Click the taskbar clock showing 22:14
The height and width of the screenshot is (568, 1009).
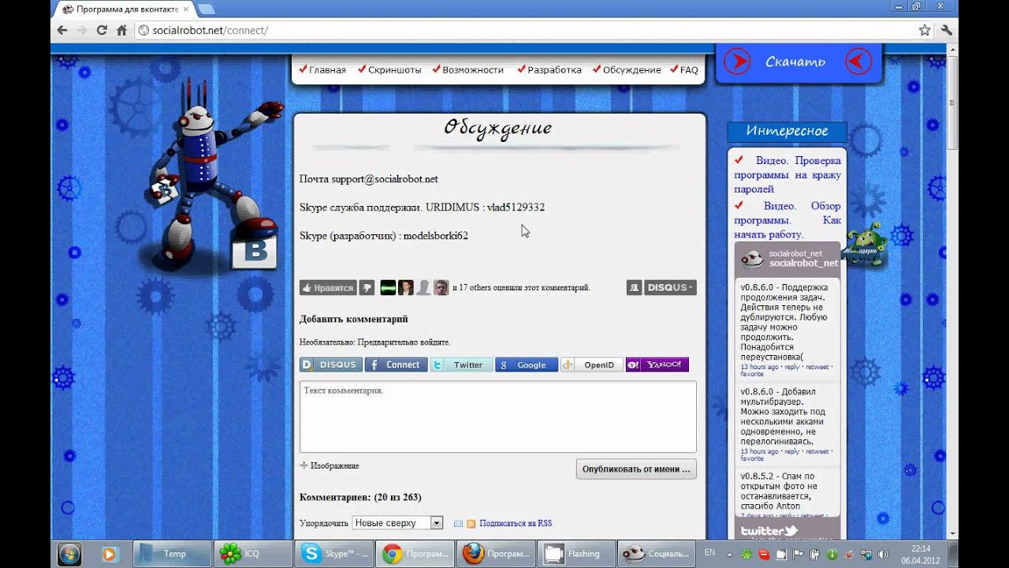pyautogui.click(x=919, y=554)
